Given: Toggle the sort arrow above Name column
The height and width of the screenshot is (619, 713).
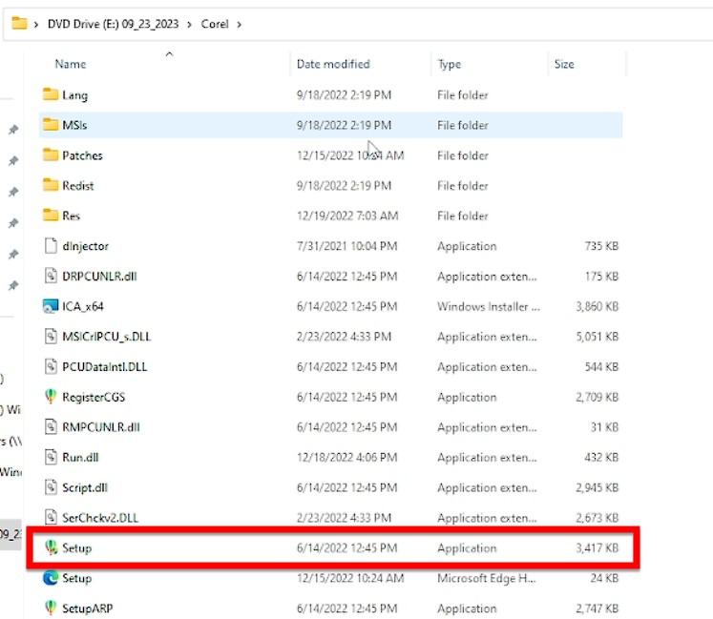Looking at the screenshot, I should 169,54.
